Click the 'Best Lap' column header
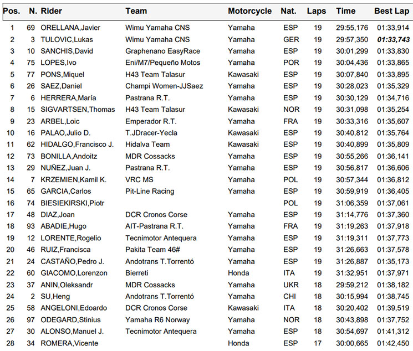 (392, 11)
